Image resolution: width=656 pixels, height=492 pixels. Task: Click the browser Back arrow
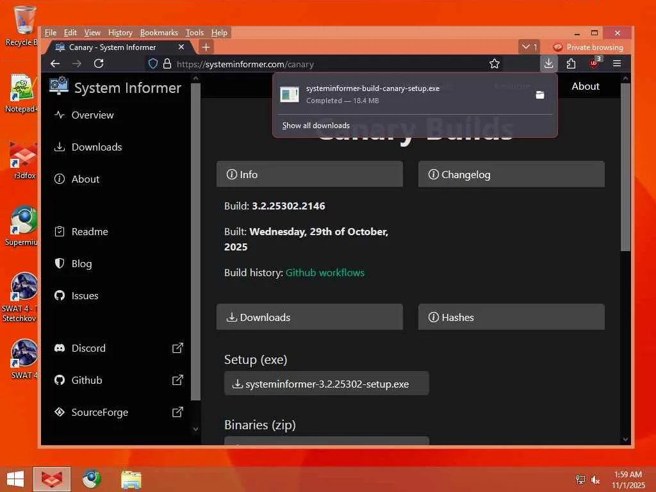(x=55, y=63)
